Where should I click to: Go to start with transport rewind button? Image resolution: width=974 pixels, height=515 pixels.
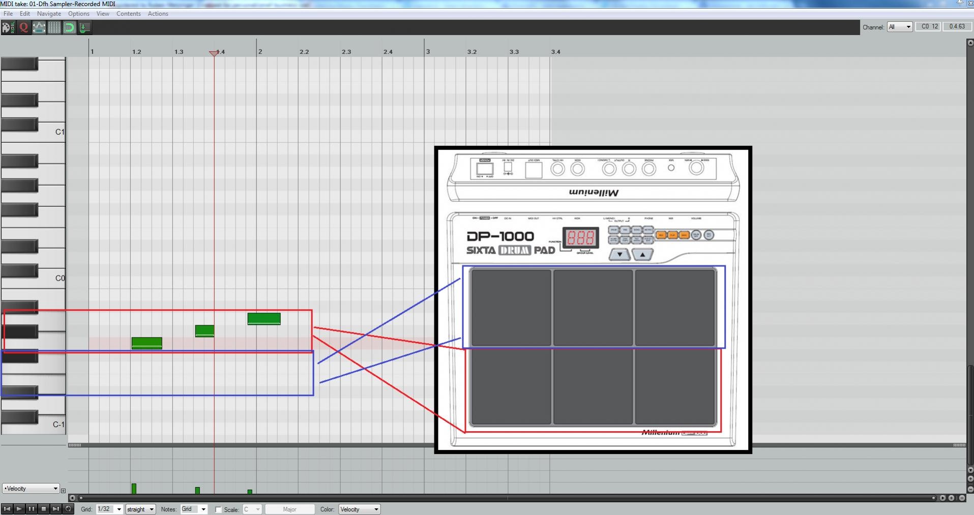click(7, 508)
